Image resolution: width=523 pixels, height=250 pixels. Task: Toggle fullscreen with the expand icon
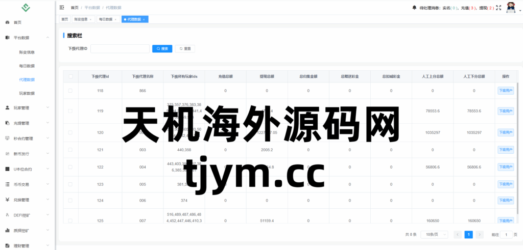498,8
